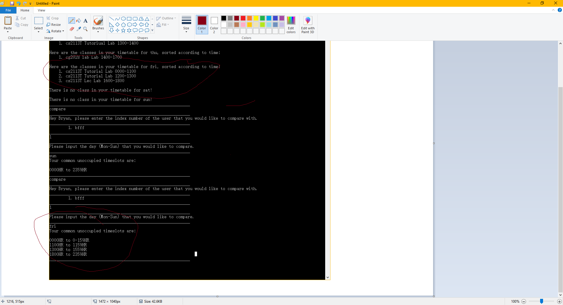Choose the Triangle shape
Image resolution: width=563 pixels, height=305 pixels.
[x=147, y=18]
